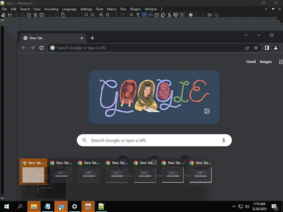283x212 pixels.
Task: Open the User Defined Language code icon
Action: coord(150,15)
